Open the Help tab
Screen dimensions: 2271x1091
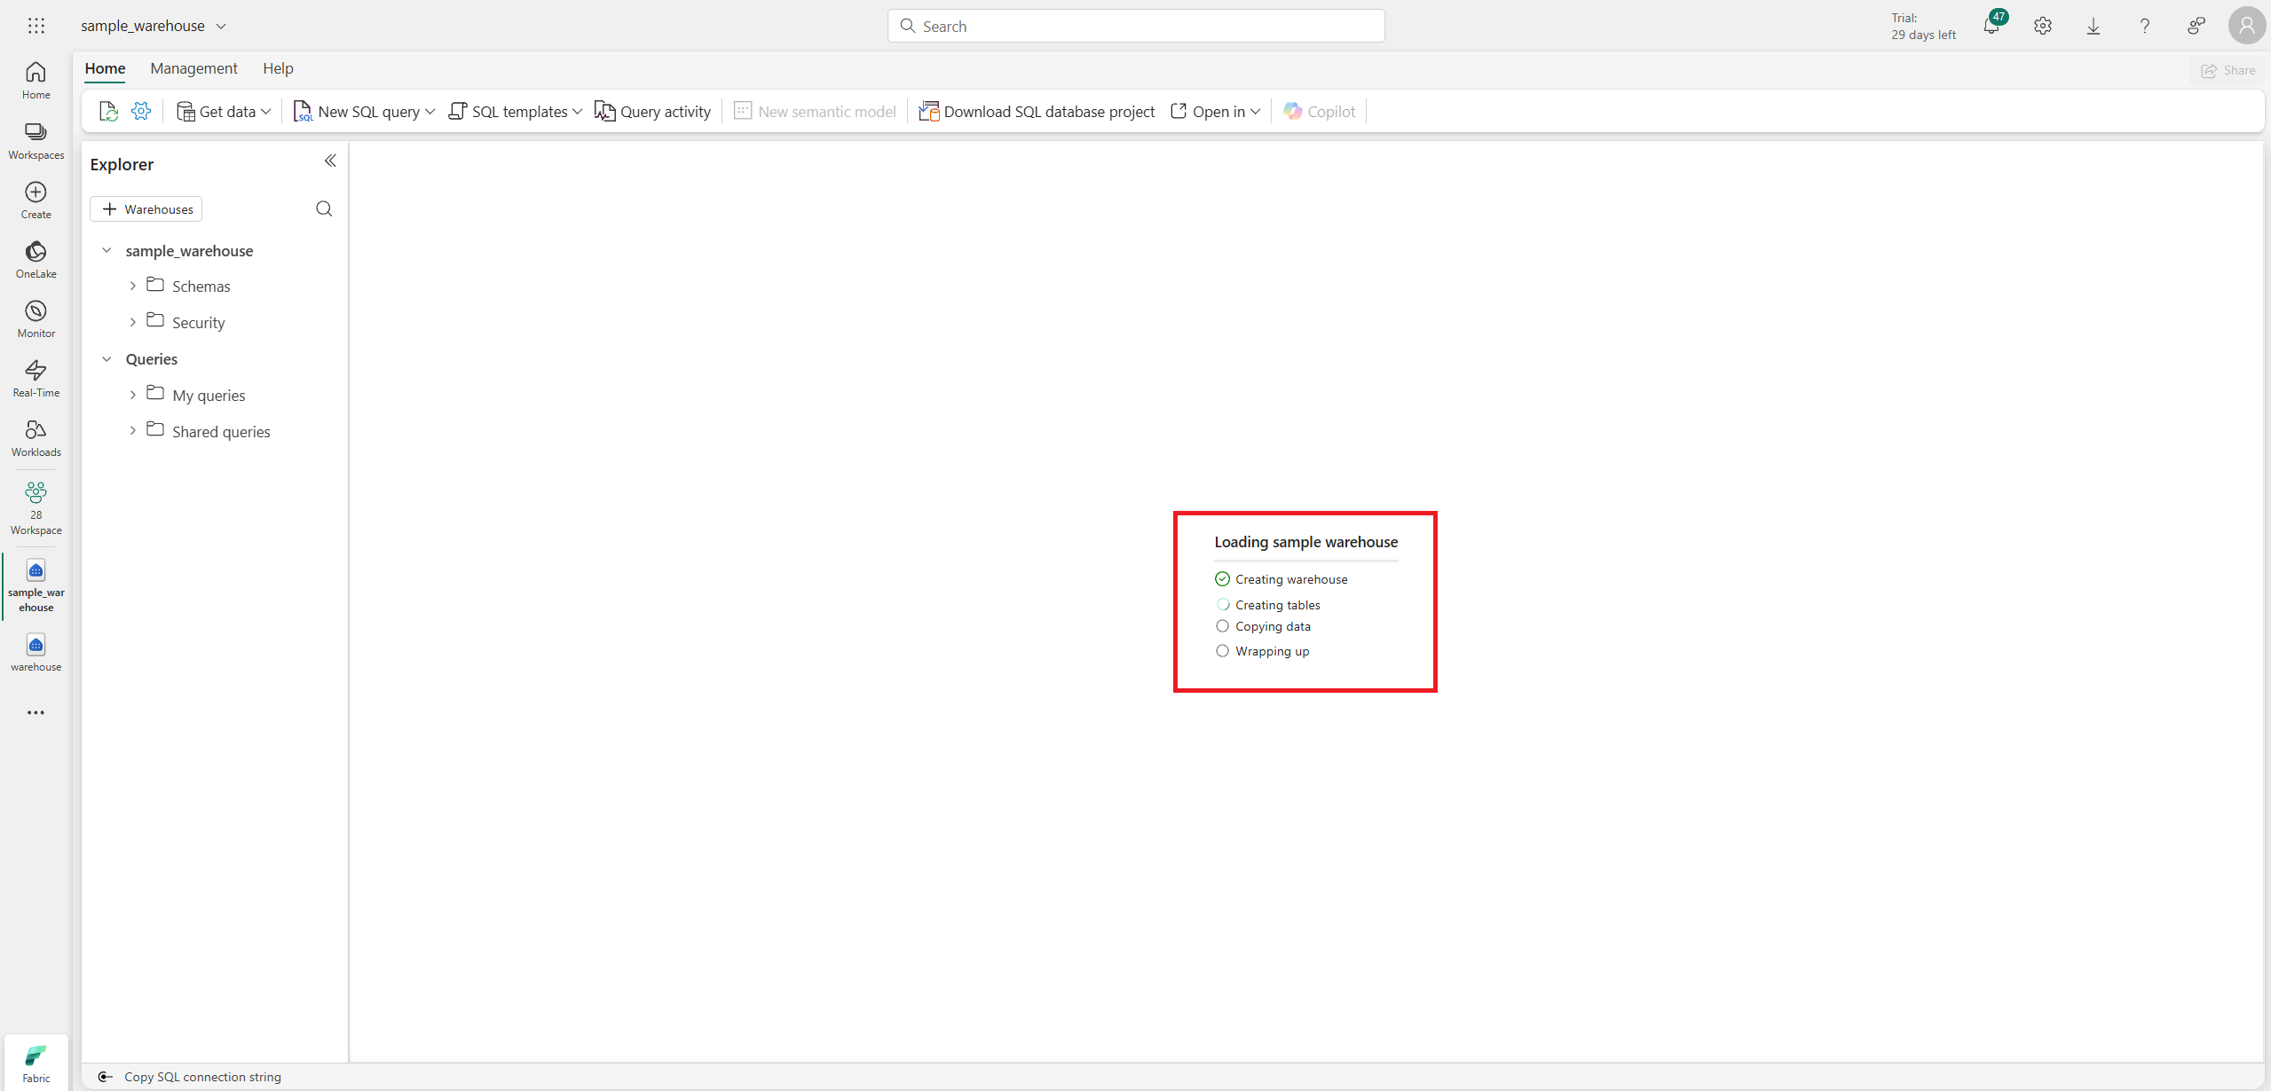[278, 68]
